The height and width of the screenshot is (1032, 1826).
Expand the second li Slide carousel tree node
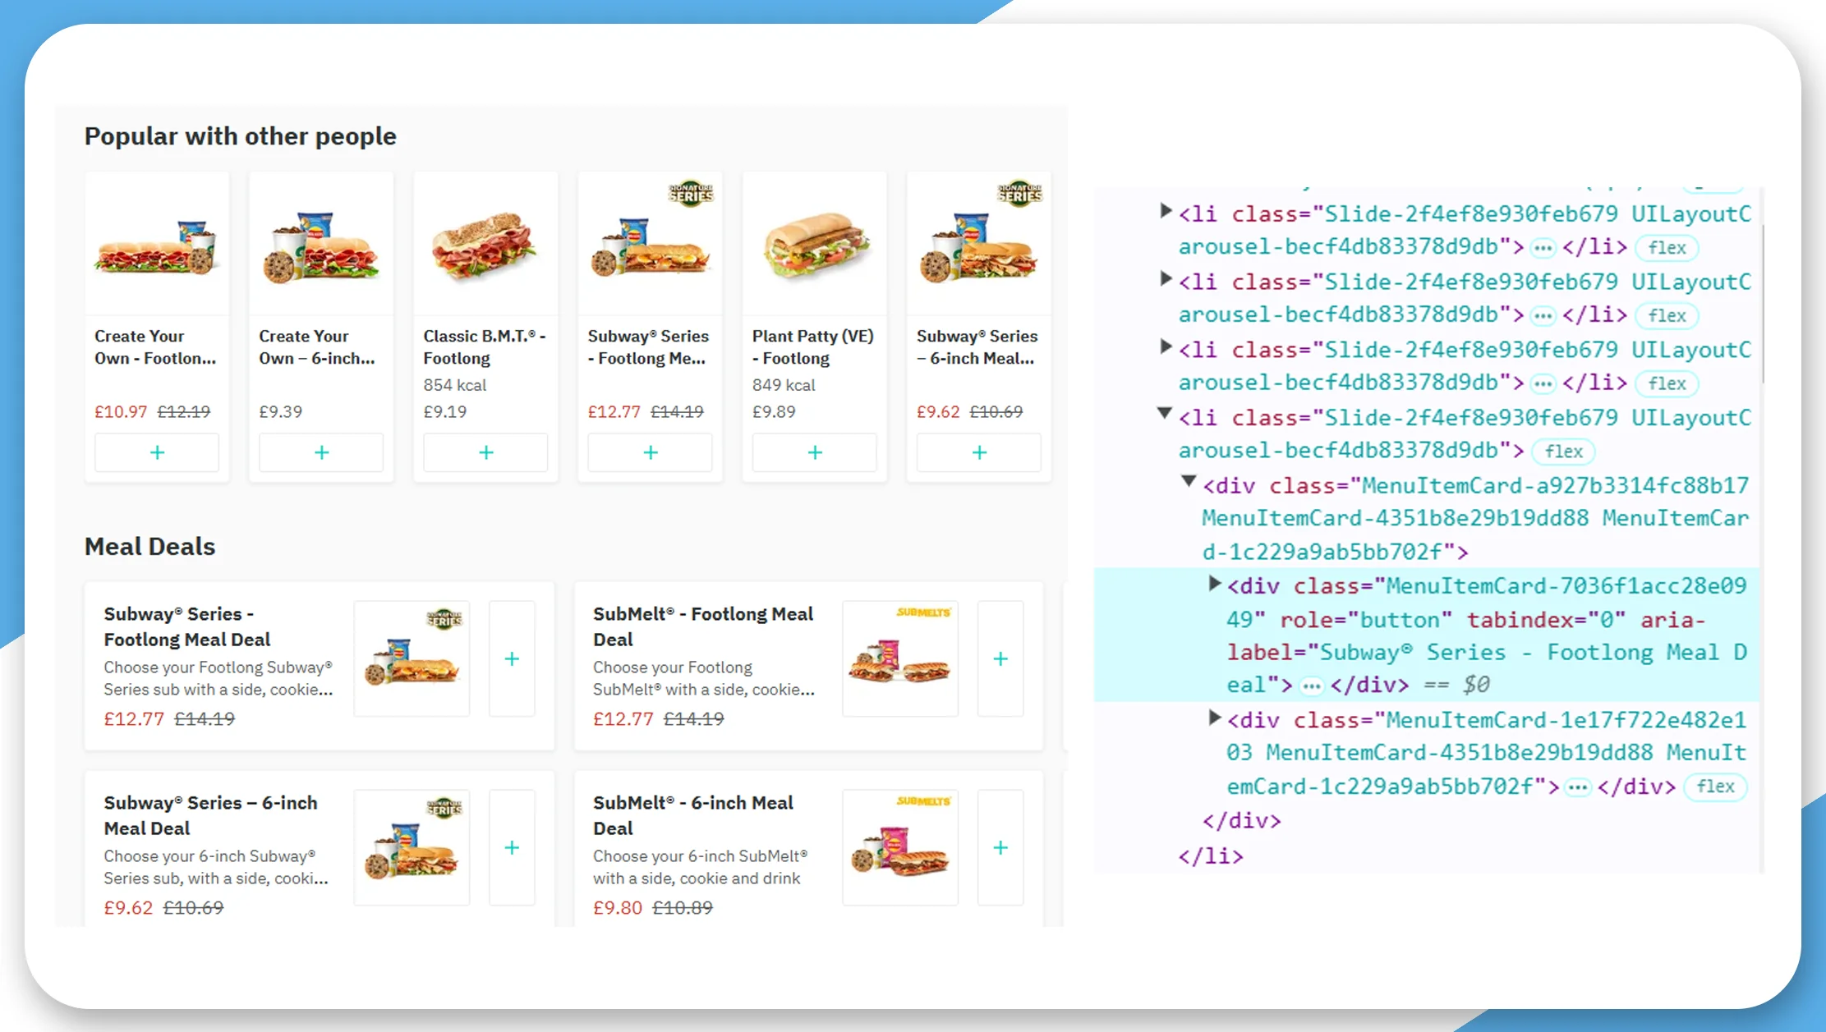1164,281
